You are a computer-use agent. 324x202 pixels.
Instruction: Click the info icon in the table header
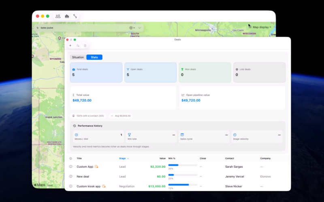point(70,158)
